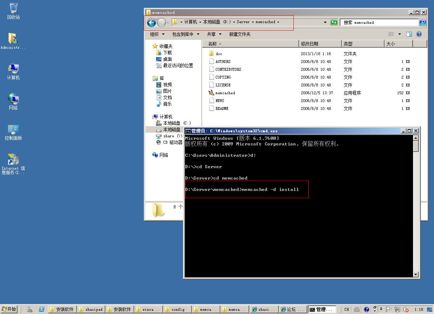Select the LICENSE file

[223, 85]
